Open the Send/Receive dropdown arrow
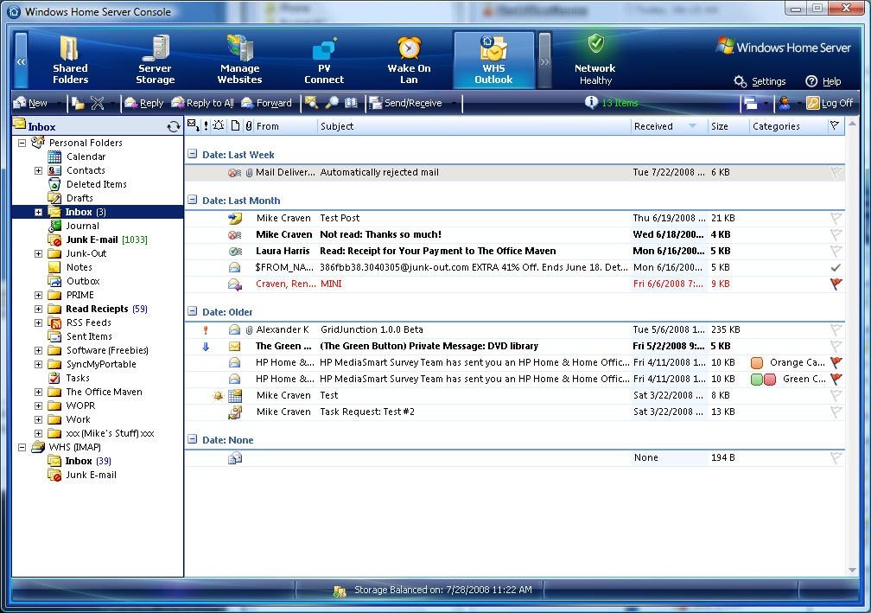This screenshot has height=613, width=871. [454, 104]
